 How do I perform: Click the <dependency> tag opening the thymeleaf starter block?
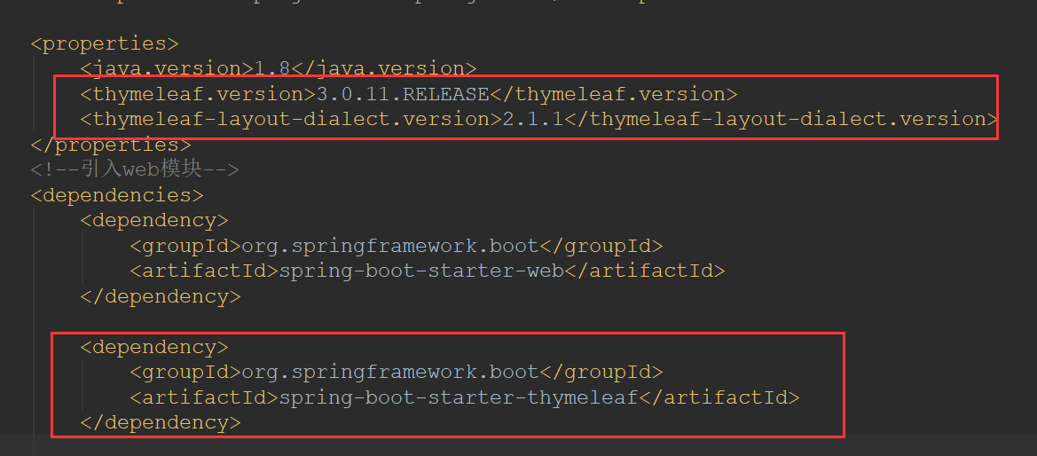pos(154,347)
